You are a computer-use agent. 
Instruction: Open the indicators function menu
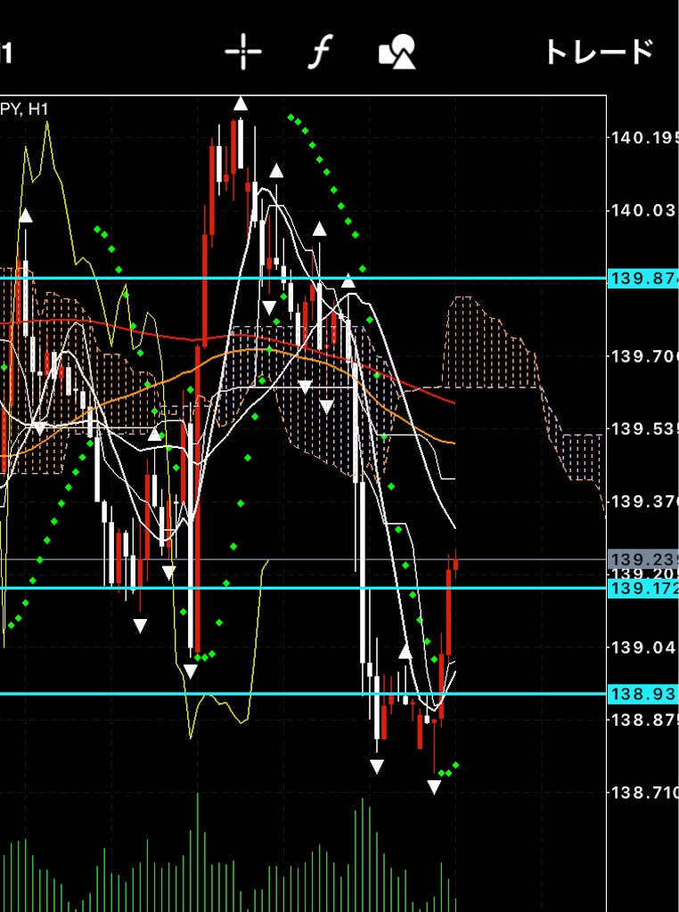click(320, 52)
